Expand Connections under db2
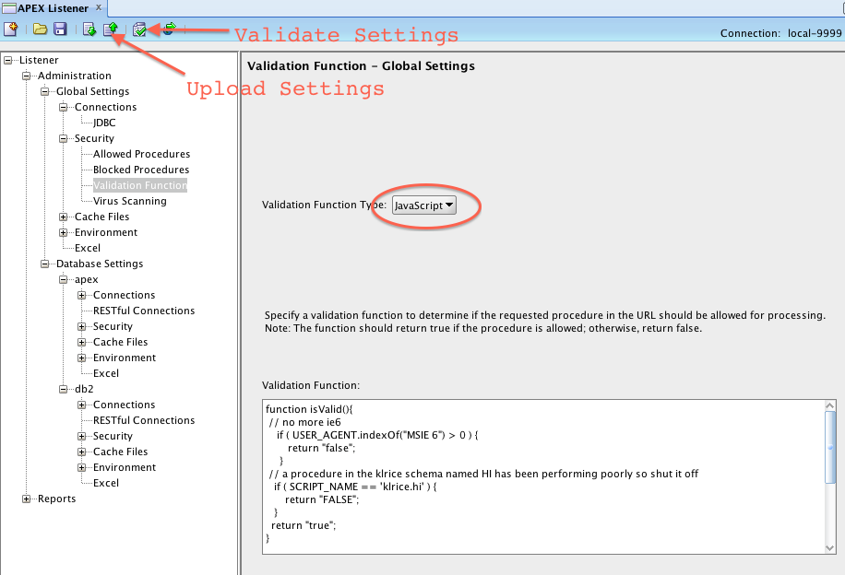Screen dimensions: 845x575 click(x=81, y=405)
